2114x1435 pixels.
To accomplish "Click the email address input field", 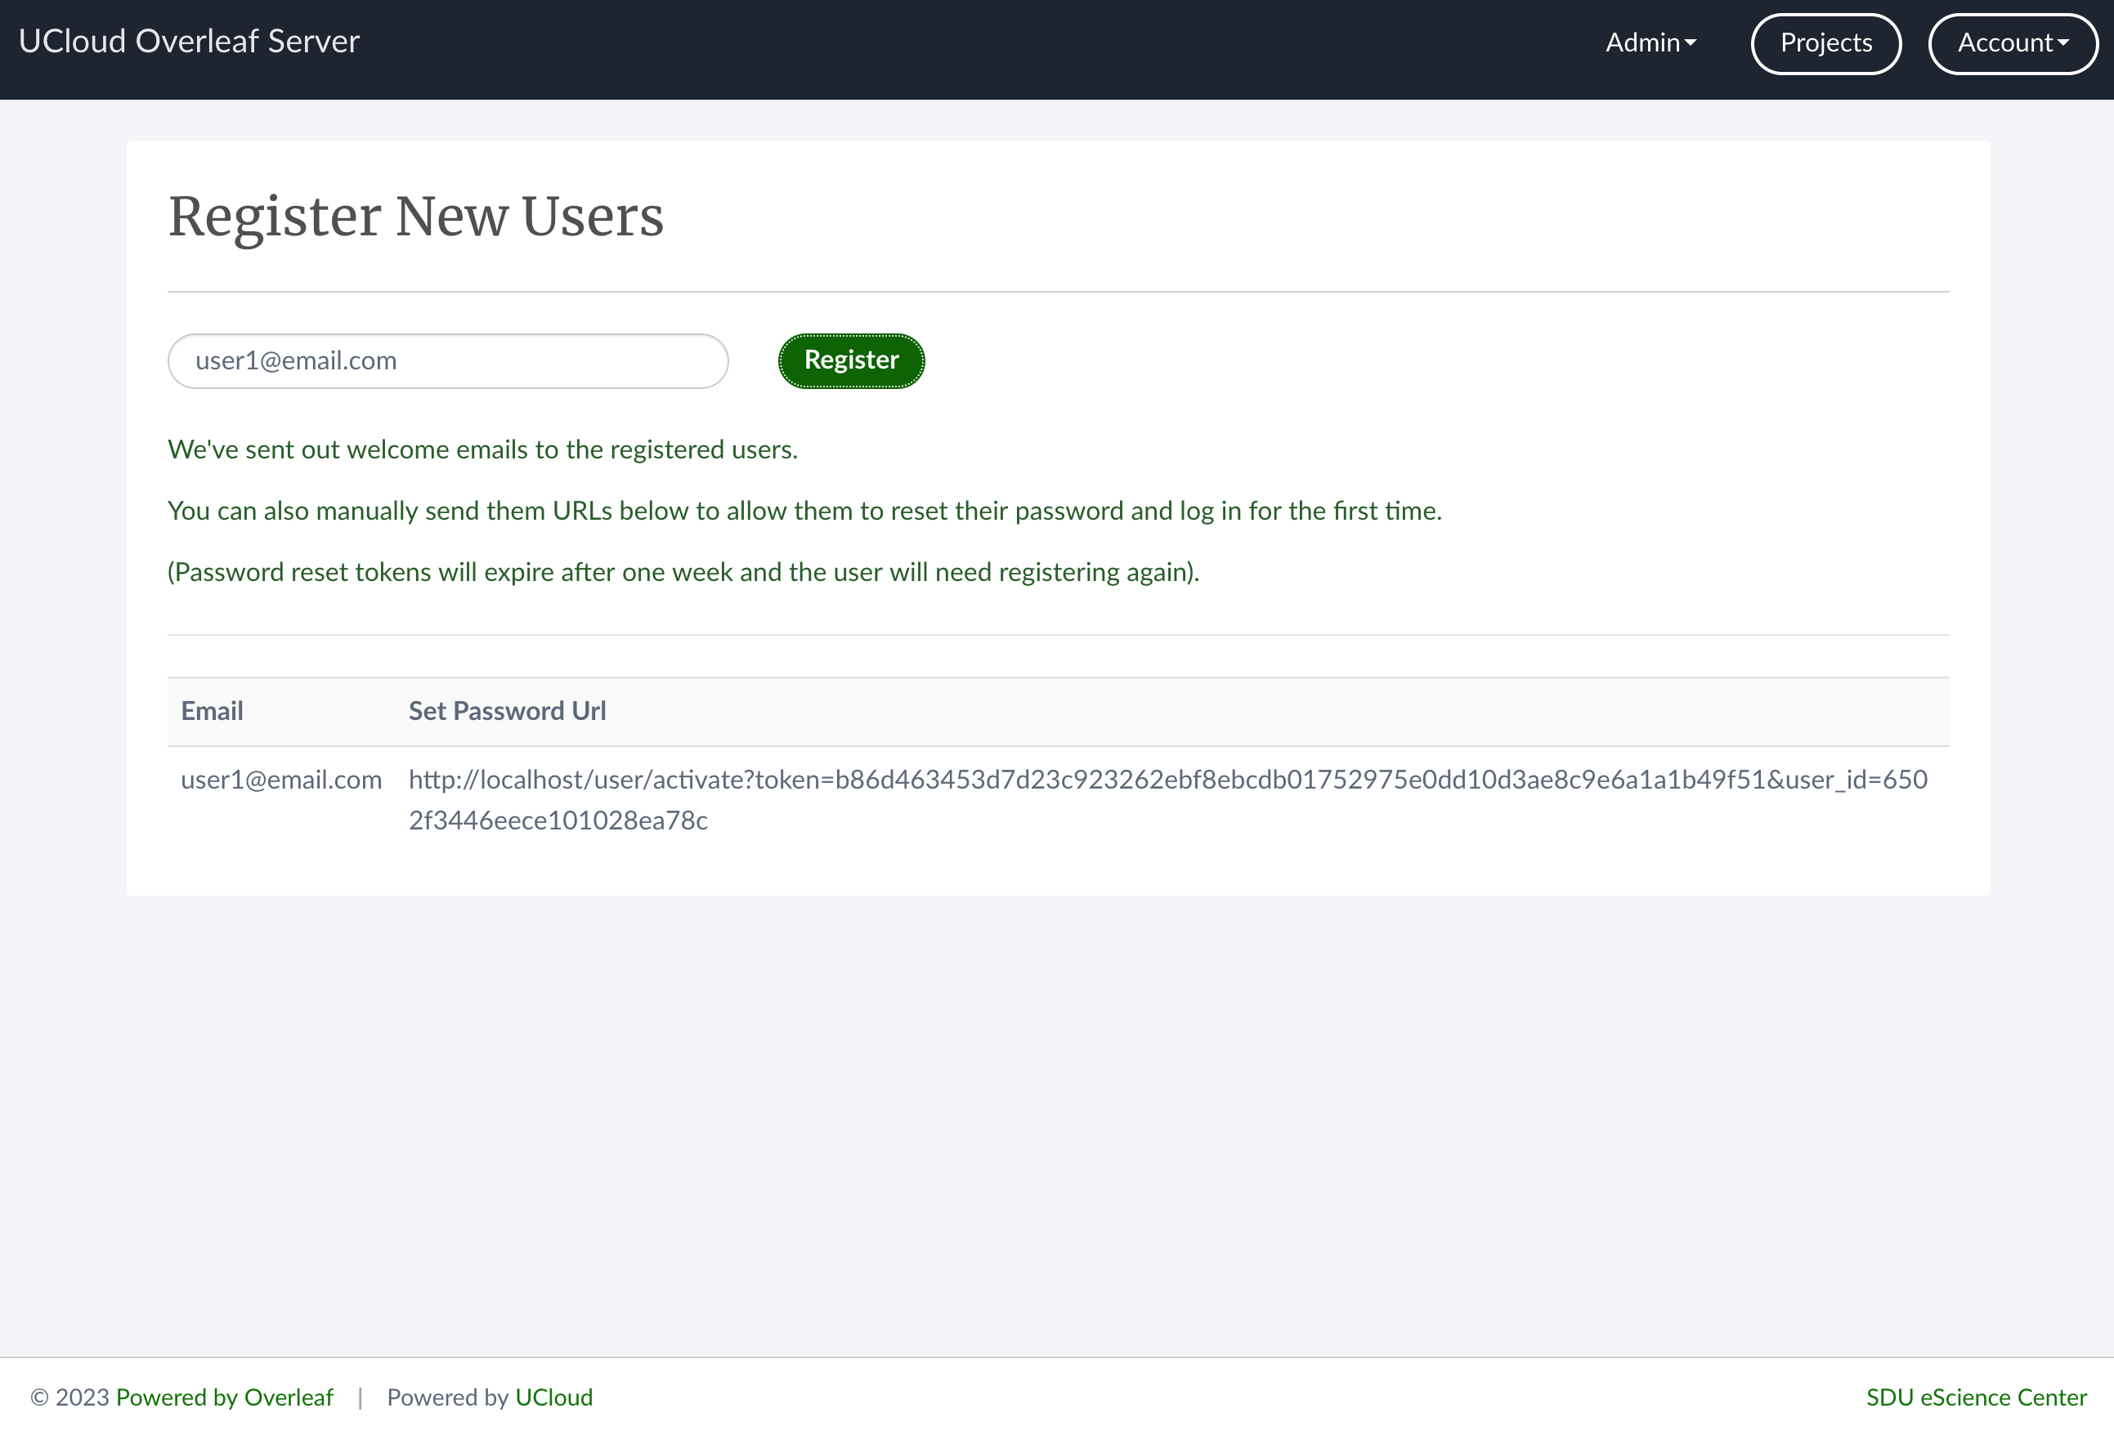I will 447,361.
